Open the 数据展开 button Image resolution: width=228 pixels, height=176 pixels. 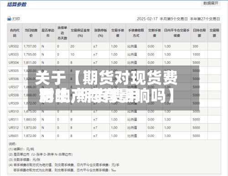coord(211,3)
